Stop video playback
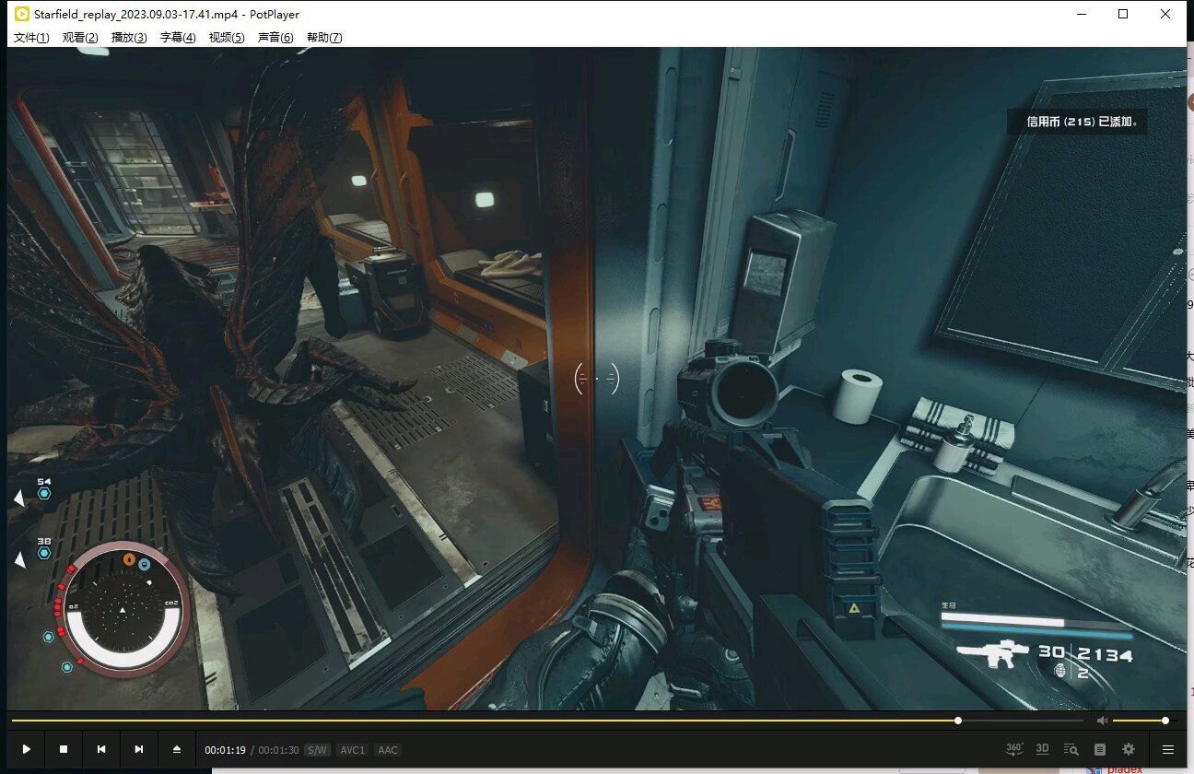 pos(64,749)
